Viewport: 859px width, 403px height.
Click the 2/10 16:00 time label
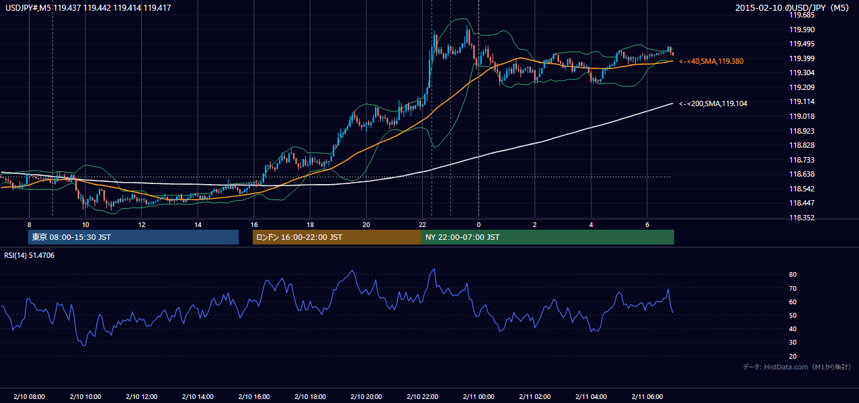pyautogui.click(x=253, y=397)
